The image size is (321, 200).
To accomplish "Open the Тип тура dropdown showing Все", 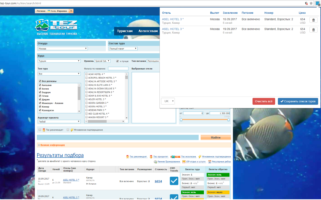I will 59,74.
